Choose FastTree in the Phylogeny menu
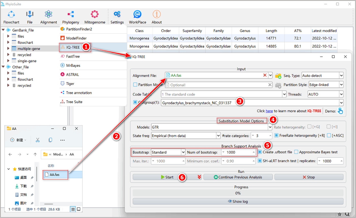Screen dimensions: 356x218 93,56
